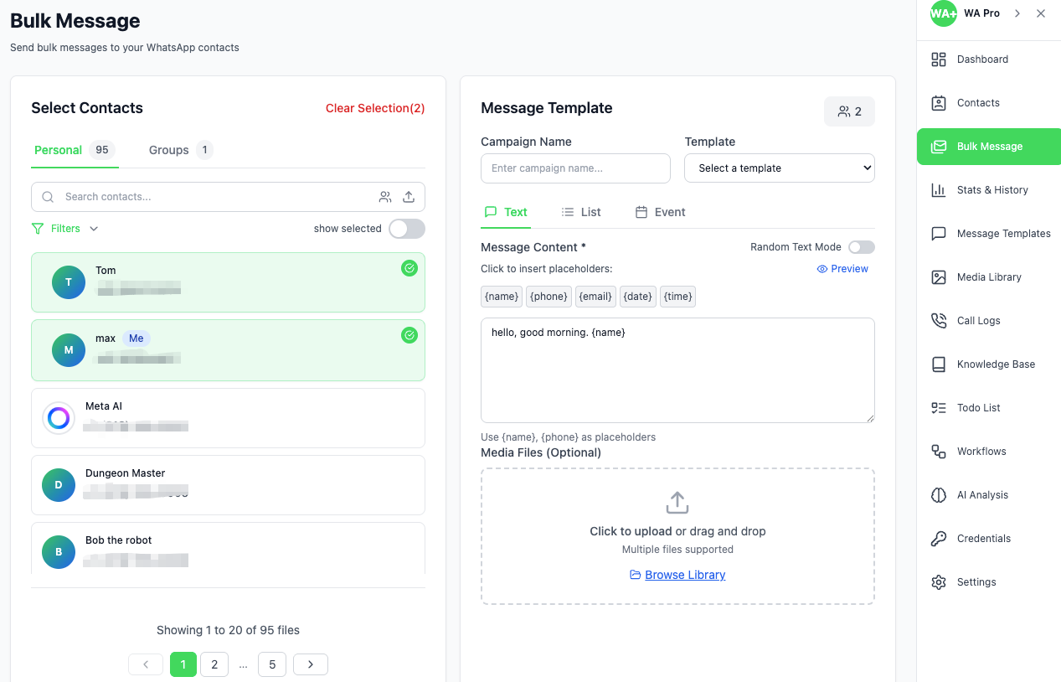This screenshot has width=1061, height=682.
Task: Enable Random Text Mode toggle
Action: coord(862,247)
